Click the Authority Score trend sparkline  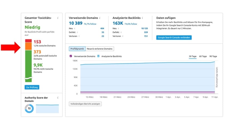(x=47, y=109)
